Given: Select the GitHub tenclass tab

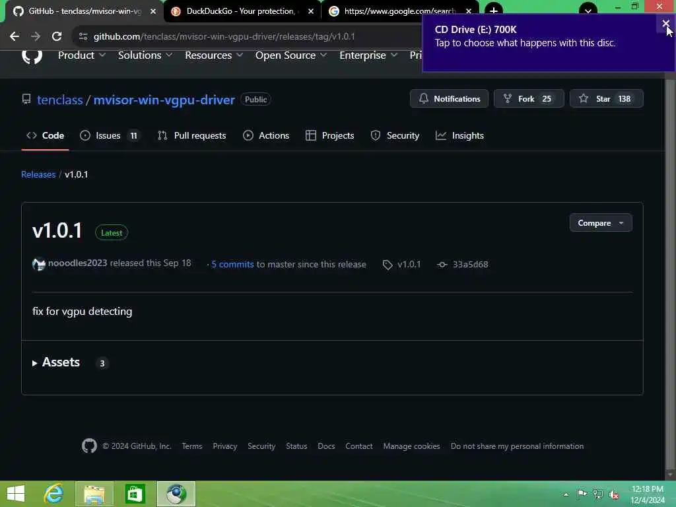Looking at the screenshot, I should click(82, 11).
